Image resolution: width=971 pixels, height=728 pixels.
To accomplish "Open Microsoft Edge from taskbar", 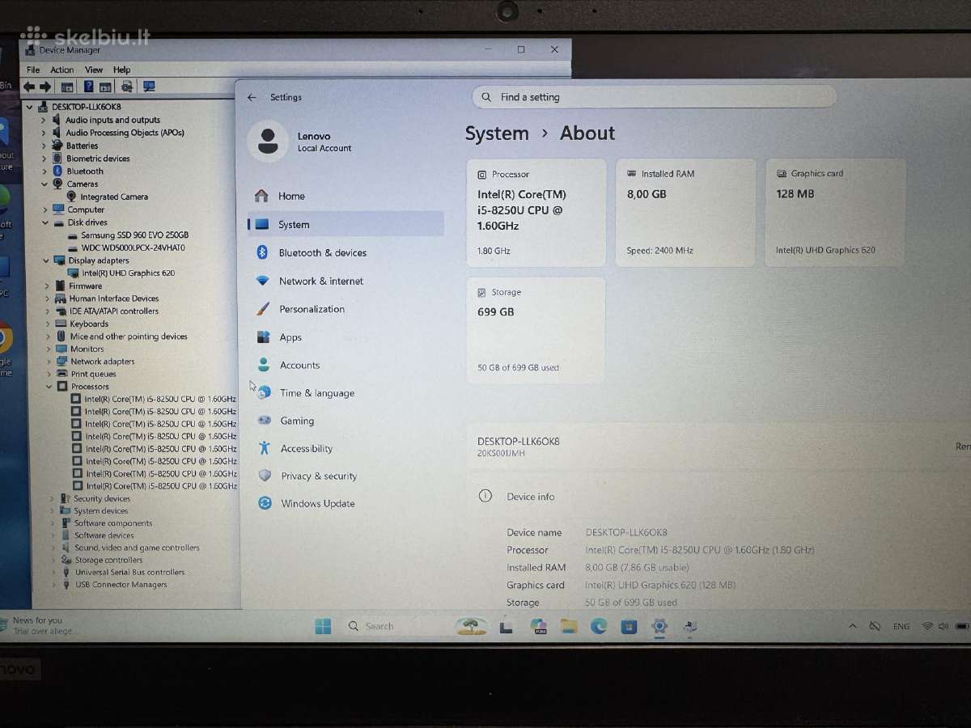I will [599, 626].
